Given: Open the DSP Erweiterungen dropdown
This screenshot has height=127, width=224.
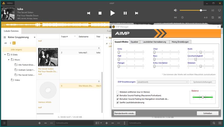Looking at the screenshot, I should (162, 82).
